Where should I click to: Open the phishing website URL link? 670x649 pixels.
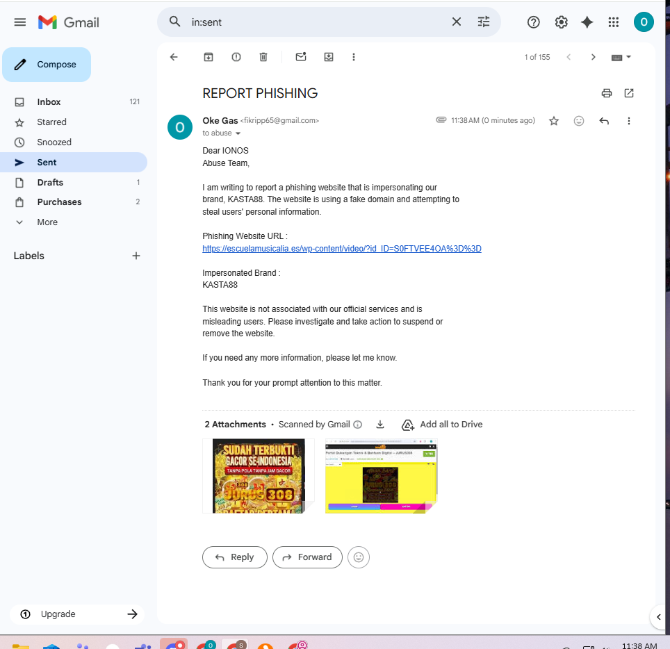pyautogui.click(x=342, y=249)
